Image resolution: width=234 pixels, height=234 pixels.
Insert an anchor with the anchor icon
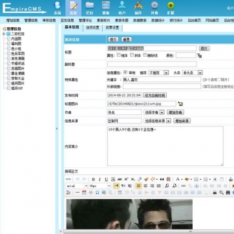click(x=197, y=186)
